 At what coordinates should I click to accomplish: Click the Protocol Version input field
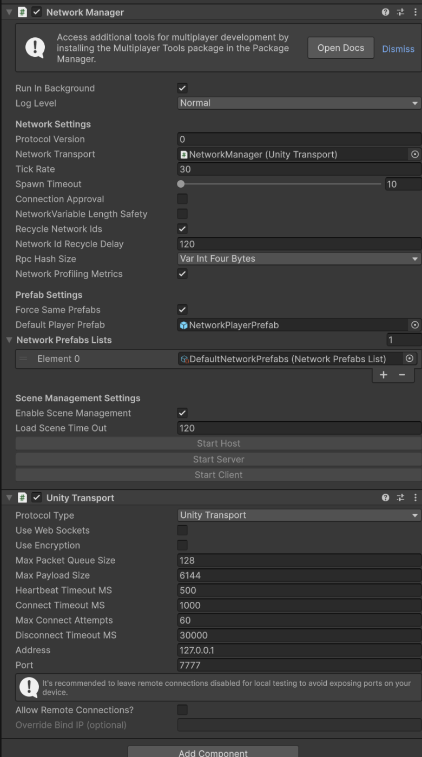coord(299,140)
